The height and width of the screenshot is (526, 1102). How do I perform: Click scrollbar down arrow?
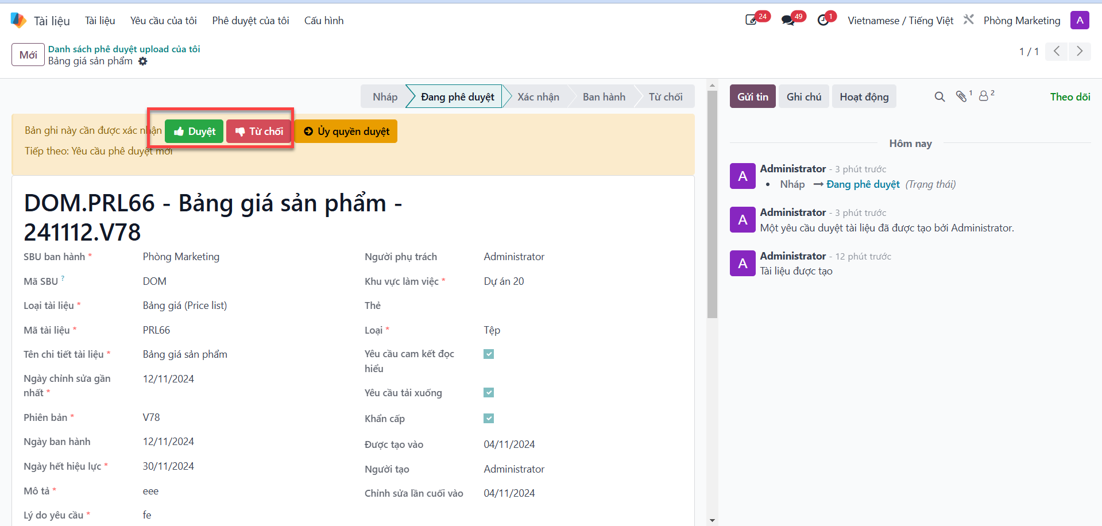[x=712, y=520]
